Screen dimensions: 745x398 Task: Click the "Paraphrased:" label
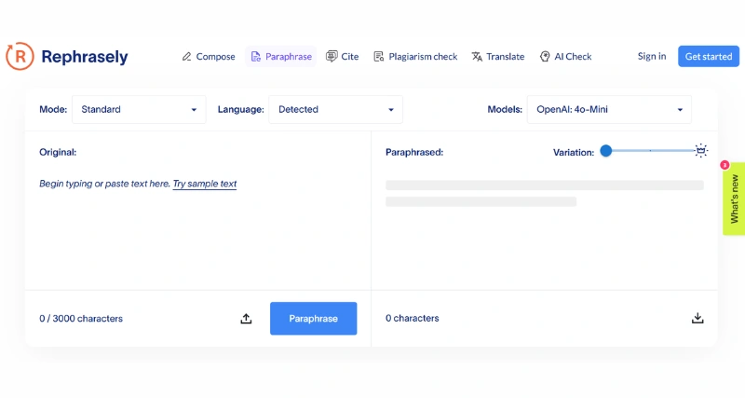pyautogui.click(x=414, y=152)
